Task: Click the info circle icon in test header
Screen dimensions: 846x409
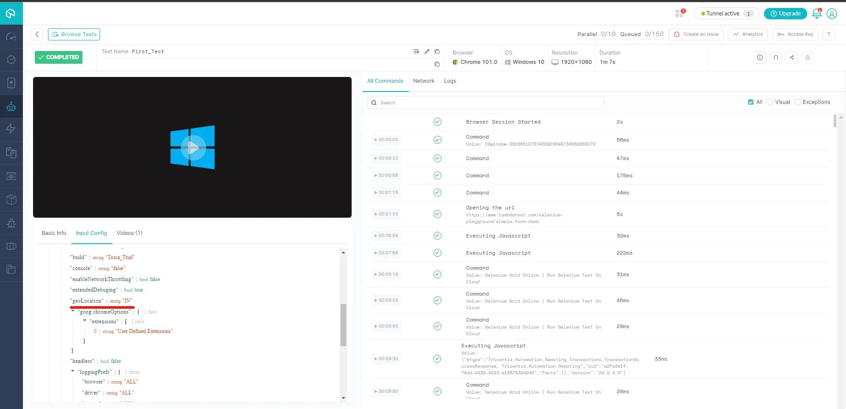Action: [760, 58]
